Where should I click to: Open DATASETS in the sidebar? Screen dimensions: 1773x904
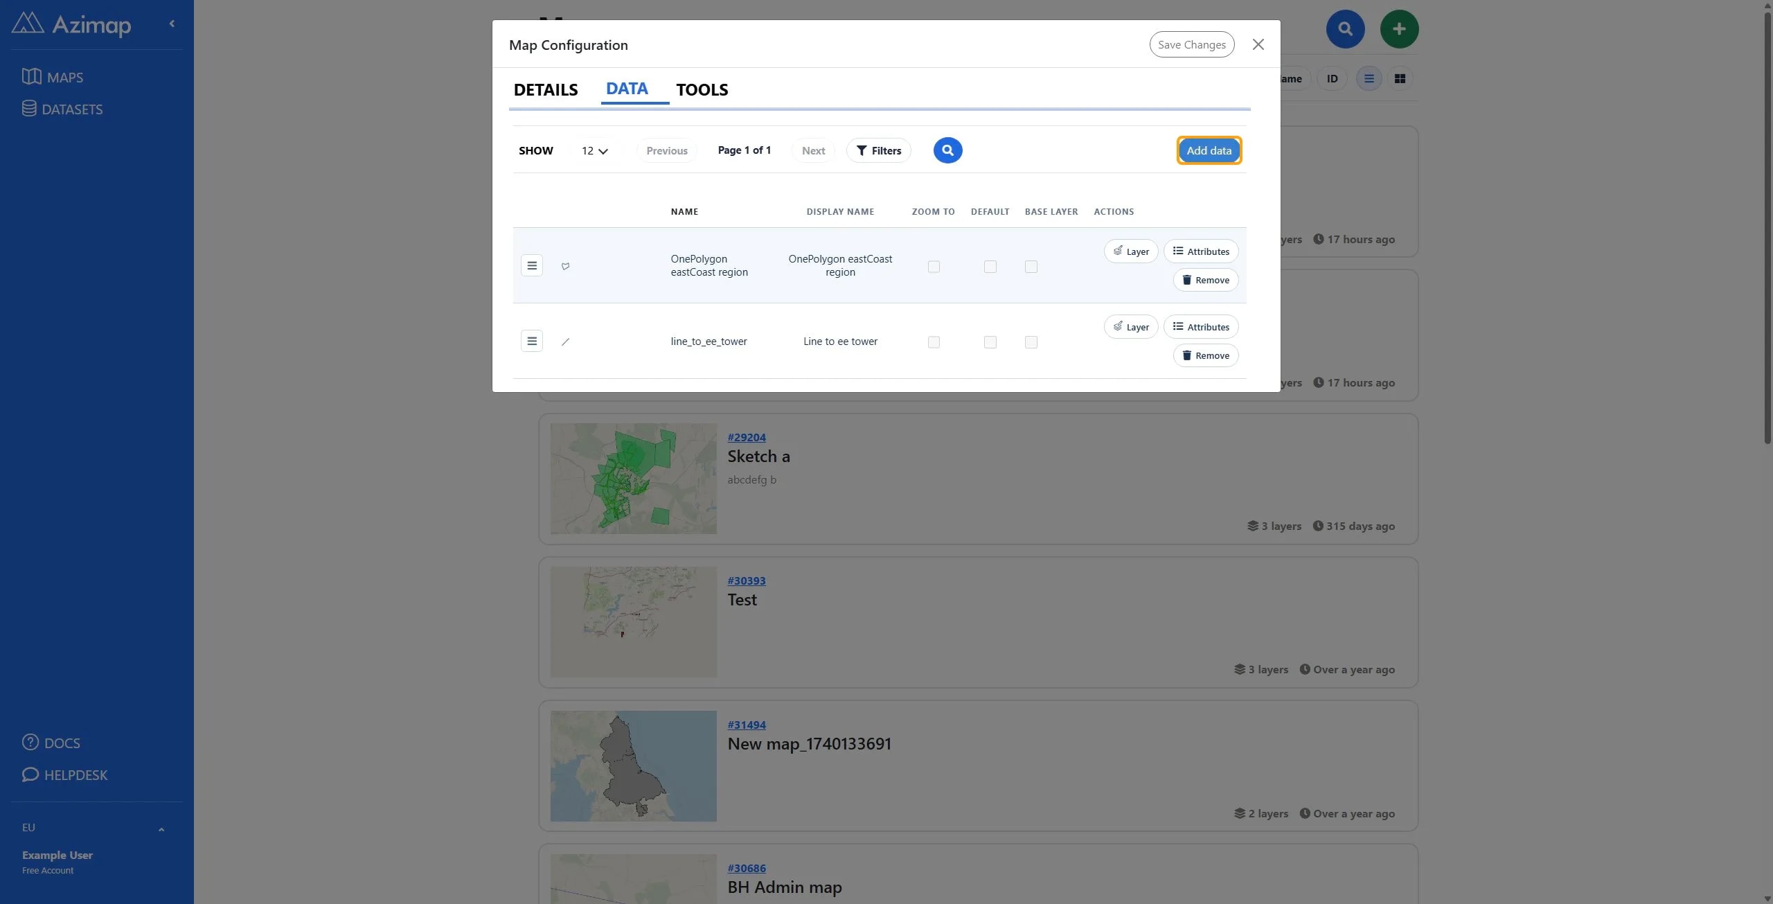click(x=62, y=109)
